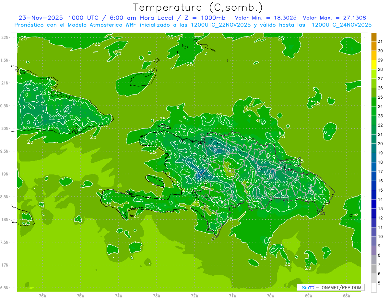389x300 pixels.
Task: Click the "22N" latitude axis label
Action: (5, 38)
